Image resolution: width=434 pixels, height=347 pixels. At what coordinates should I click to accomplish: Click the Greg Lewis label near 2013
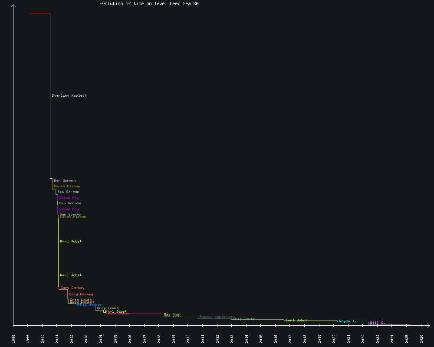243,319
